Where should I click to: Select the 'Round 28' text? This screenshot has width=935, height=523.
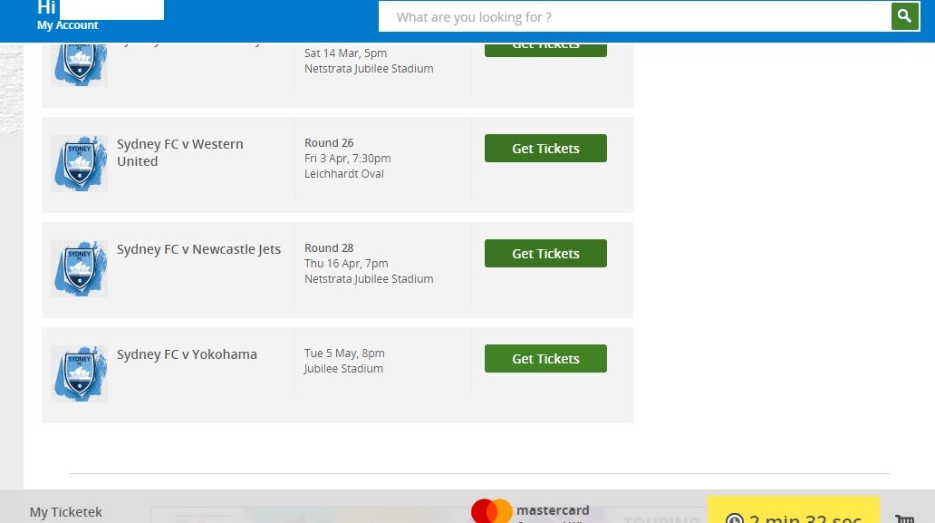329,248
